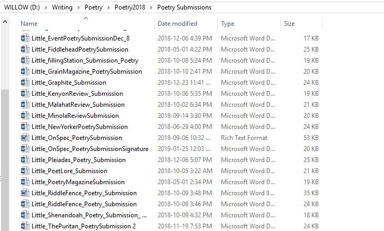Click the 53 KB size cell
The image size is (384, 231).
(x=311, y=138)
